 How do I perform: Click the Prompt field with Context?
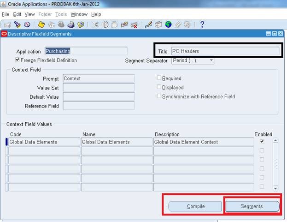pos(99,78)
